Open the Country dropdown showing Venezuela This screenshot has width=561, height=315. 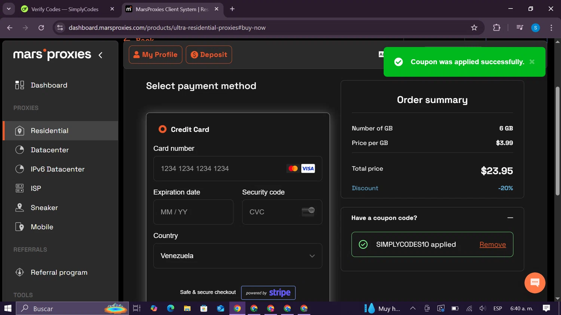coord(237,256)
